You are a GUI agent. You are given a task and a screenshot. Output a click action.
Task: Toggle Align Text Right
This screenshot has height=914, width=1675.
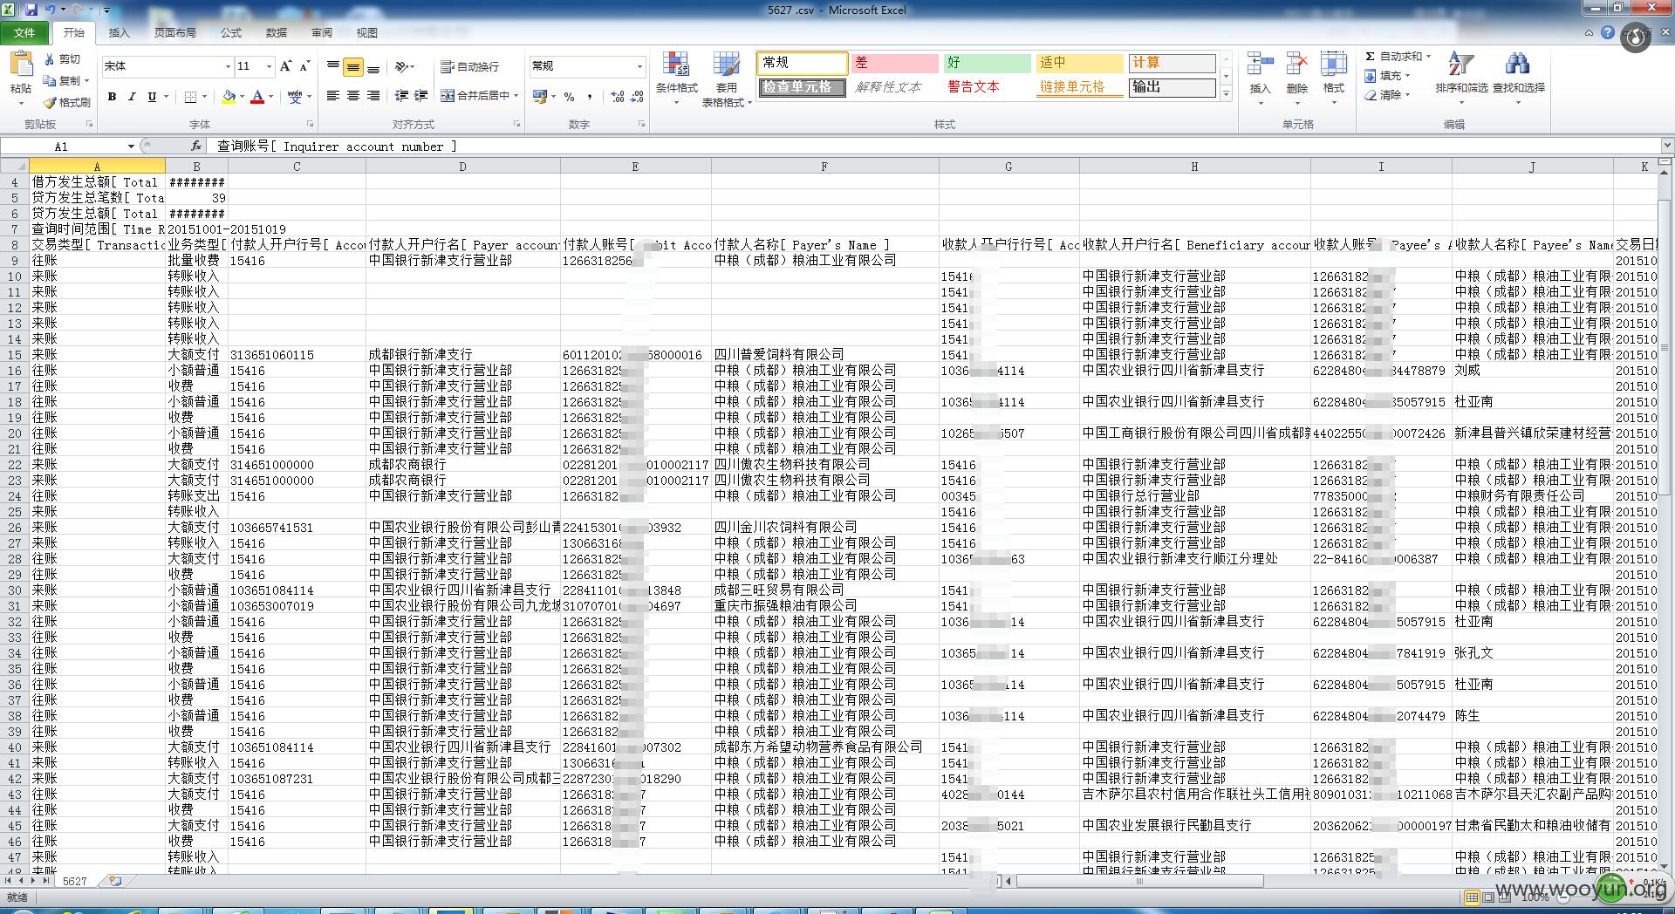click(x=373, y=96)
